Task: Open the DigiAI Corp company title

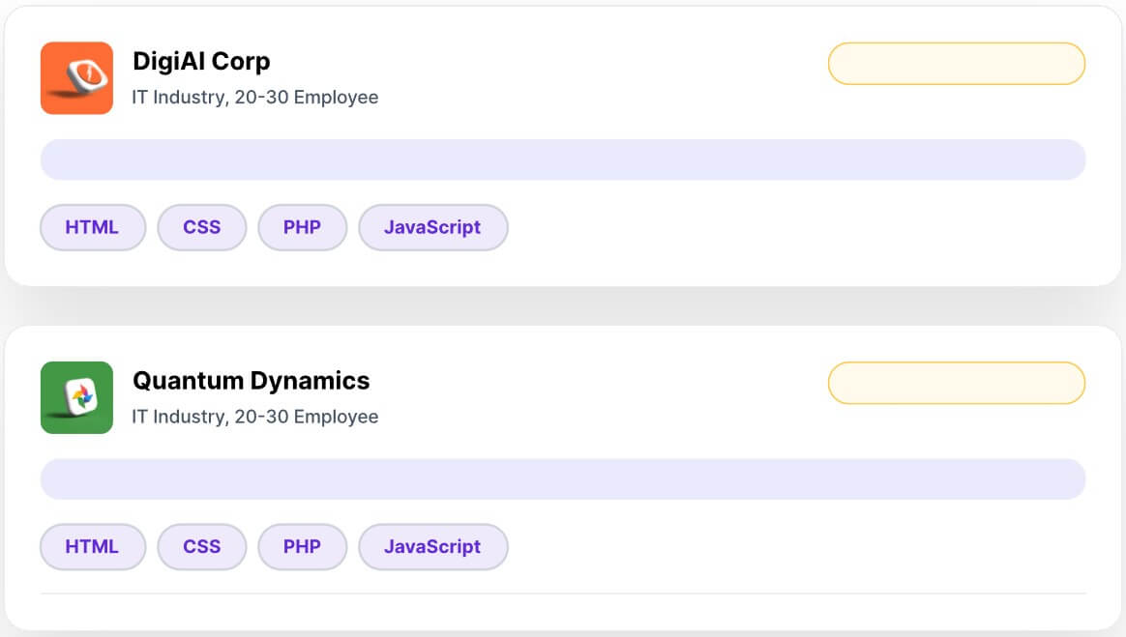Action: tap(202, 62)
